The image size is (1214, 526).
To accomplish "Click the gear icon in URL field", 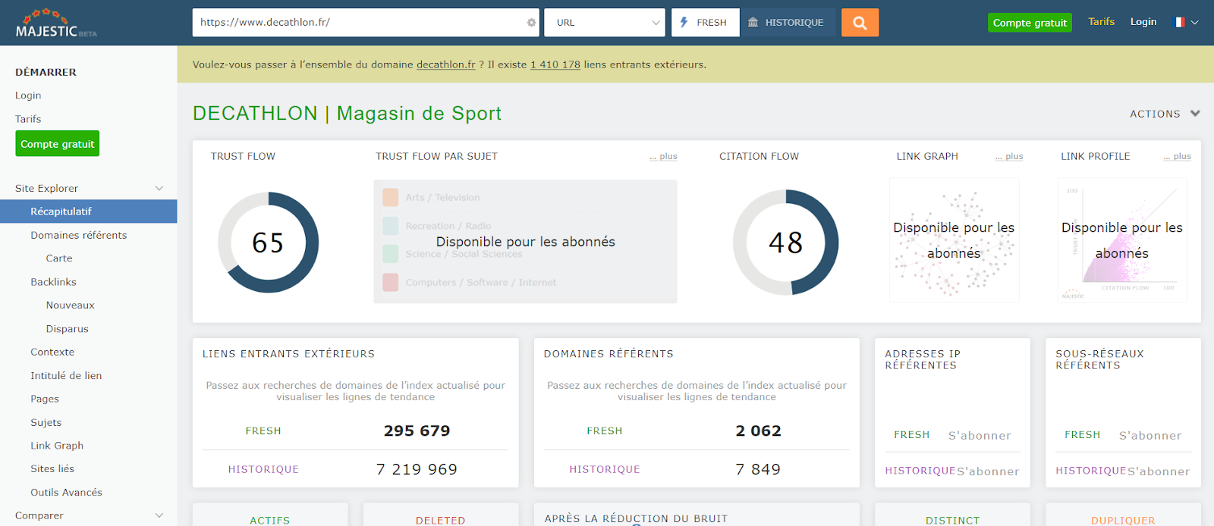I will (531, 23).
